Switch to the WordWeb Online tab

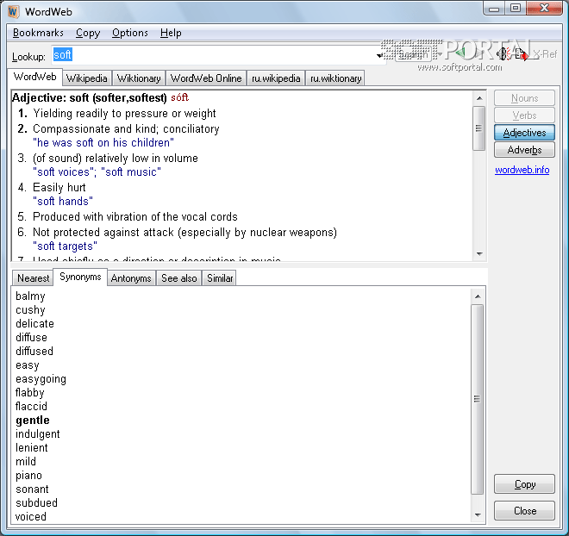coord(206,78)
